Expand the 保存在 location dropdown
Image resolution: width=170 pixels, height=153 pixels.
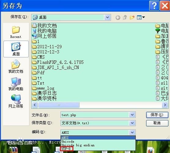[x=107, y=17]
